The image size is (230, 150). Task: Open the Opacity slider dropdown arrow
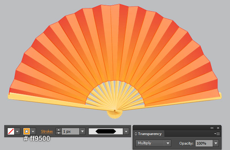[216, 143]
